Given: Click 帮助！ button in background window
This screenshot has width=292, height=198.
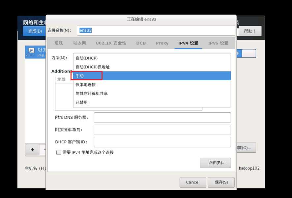Looking at the screenshot, I should click(x=250, y=31).
